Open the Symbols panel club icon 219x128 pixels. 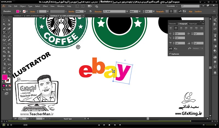(x=215, y=40)
